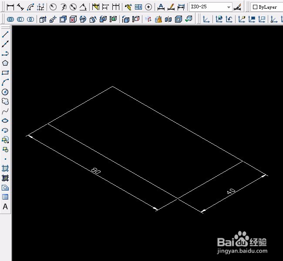Click the World UCS globe icon
Viewport: 283px width, 261px height.
click(x=219, y=19)
